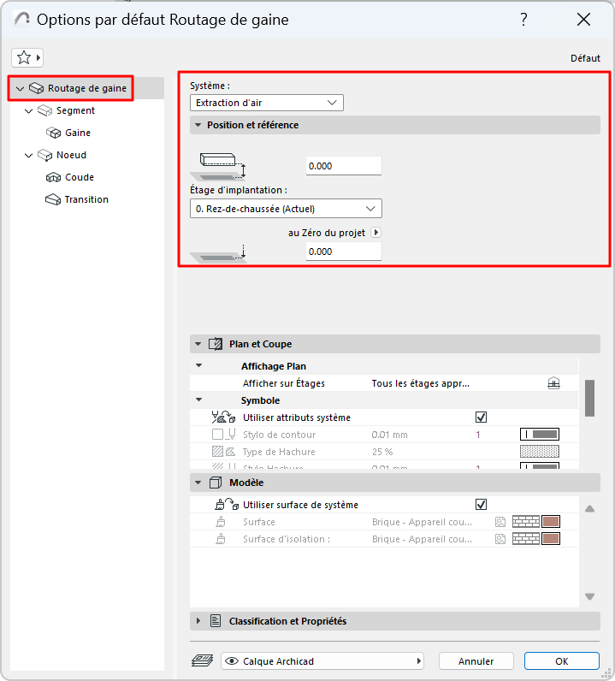Select Routage de gaine in the tree
Image resolution: width=615 pixels, height=681 pixels.
click(x=87, y=88)
